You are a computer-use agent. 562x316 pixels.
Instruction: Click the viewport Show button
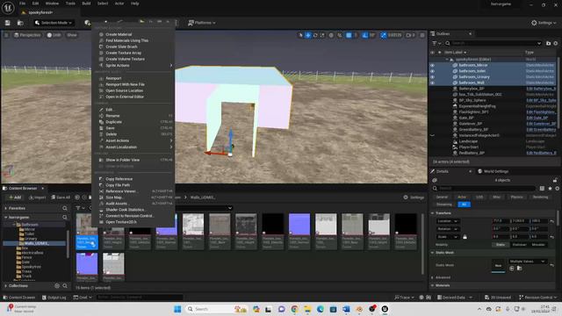[72, 35]
